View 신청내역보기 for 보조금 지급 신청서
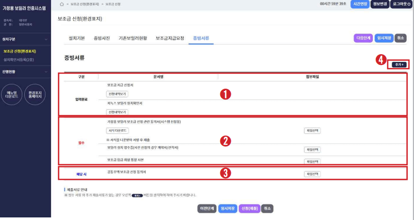Viewport: 414px width, 220px height. pyautogui.click(x=117, y=94)
